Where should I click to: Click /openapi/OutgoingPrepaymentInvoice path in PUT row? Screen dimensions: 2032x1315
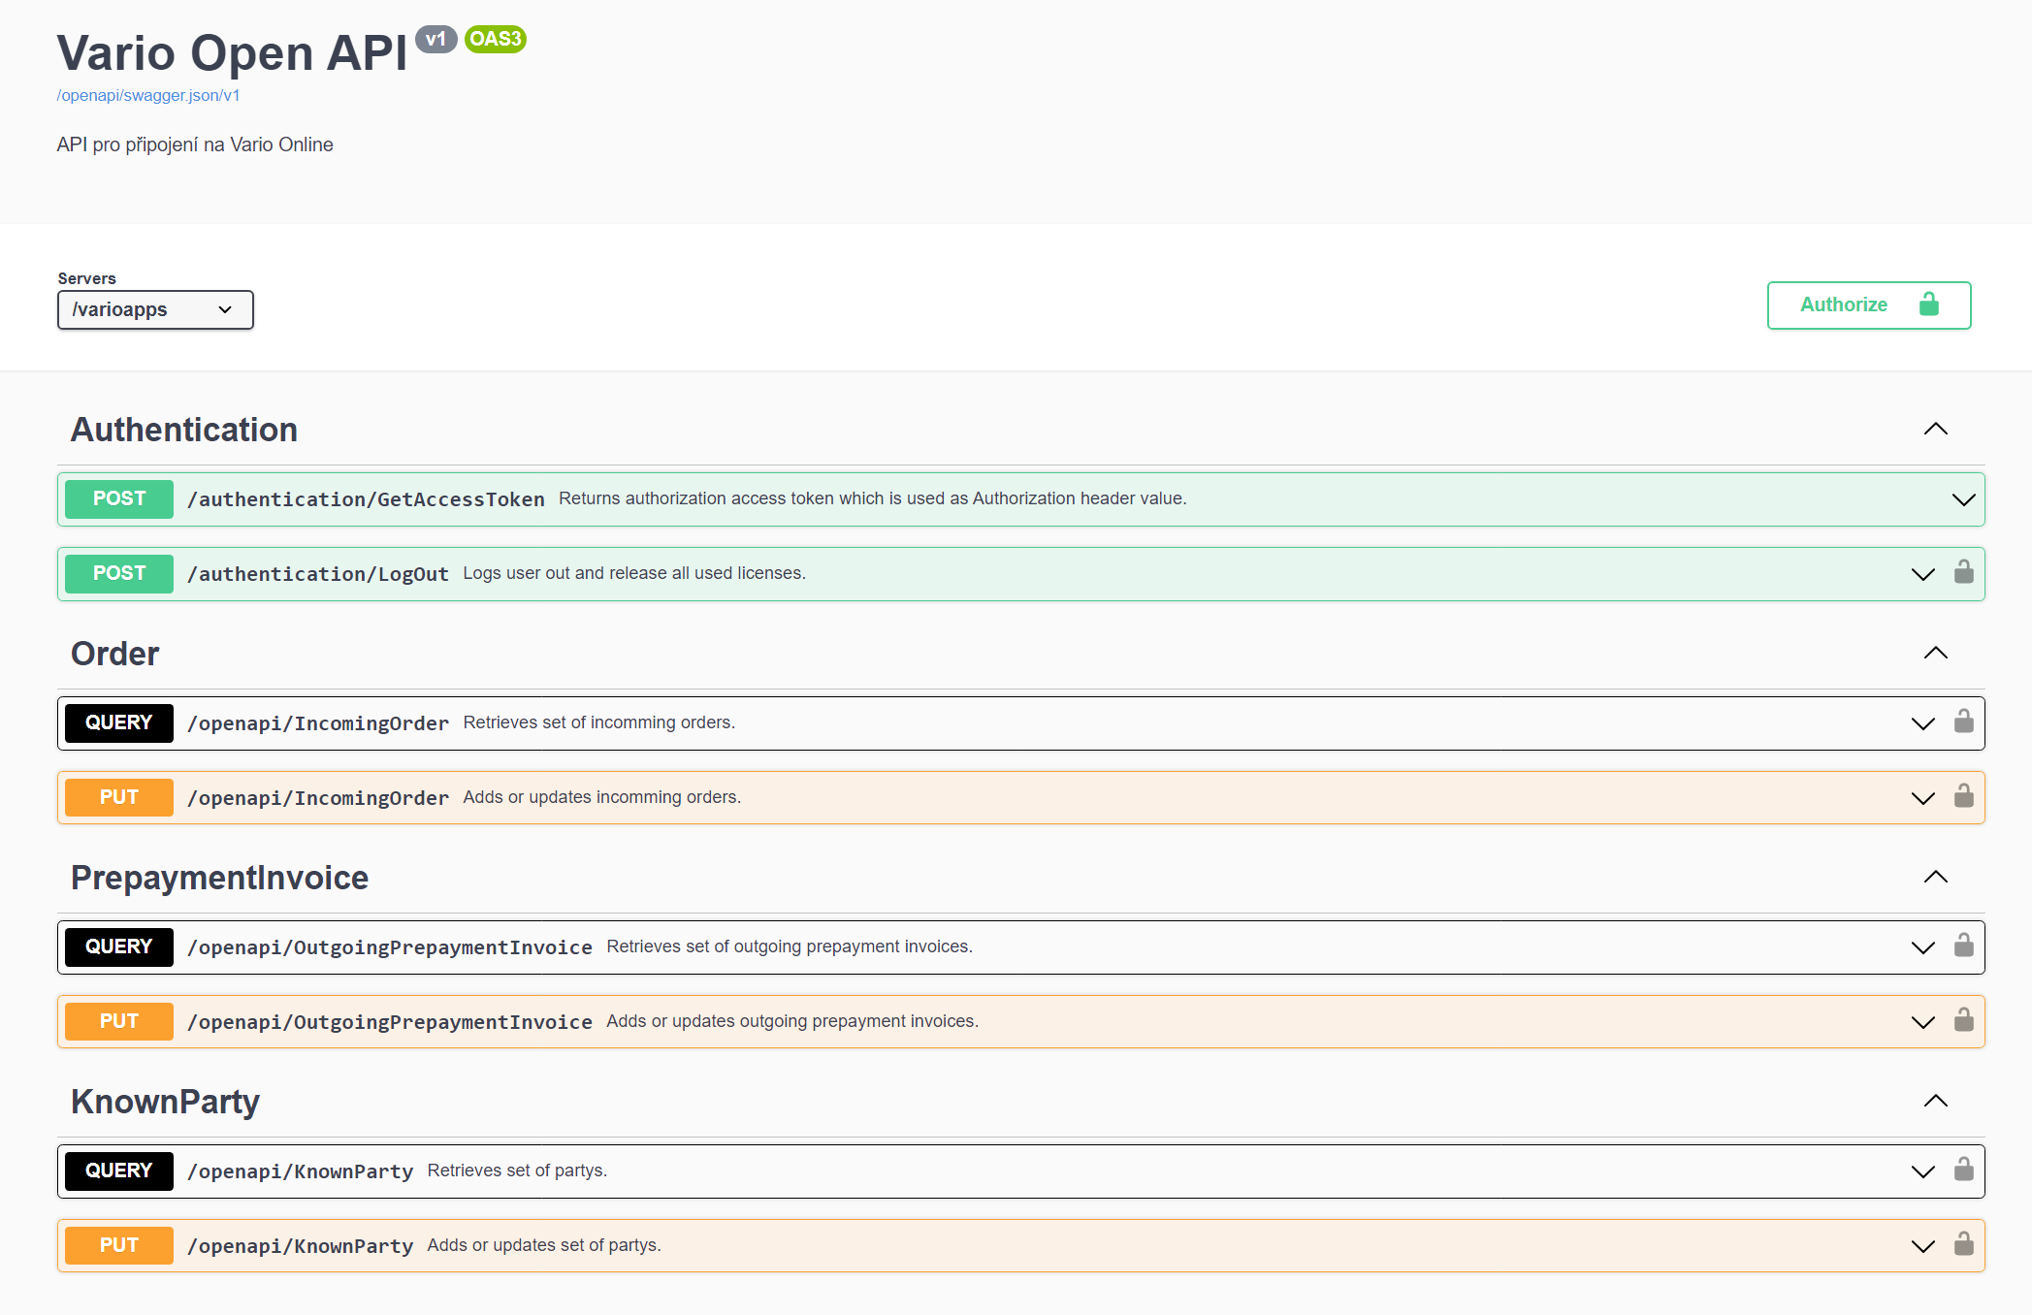pos(390,1022)
